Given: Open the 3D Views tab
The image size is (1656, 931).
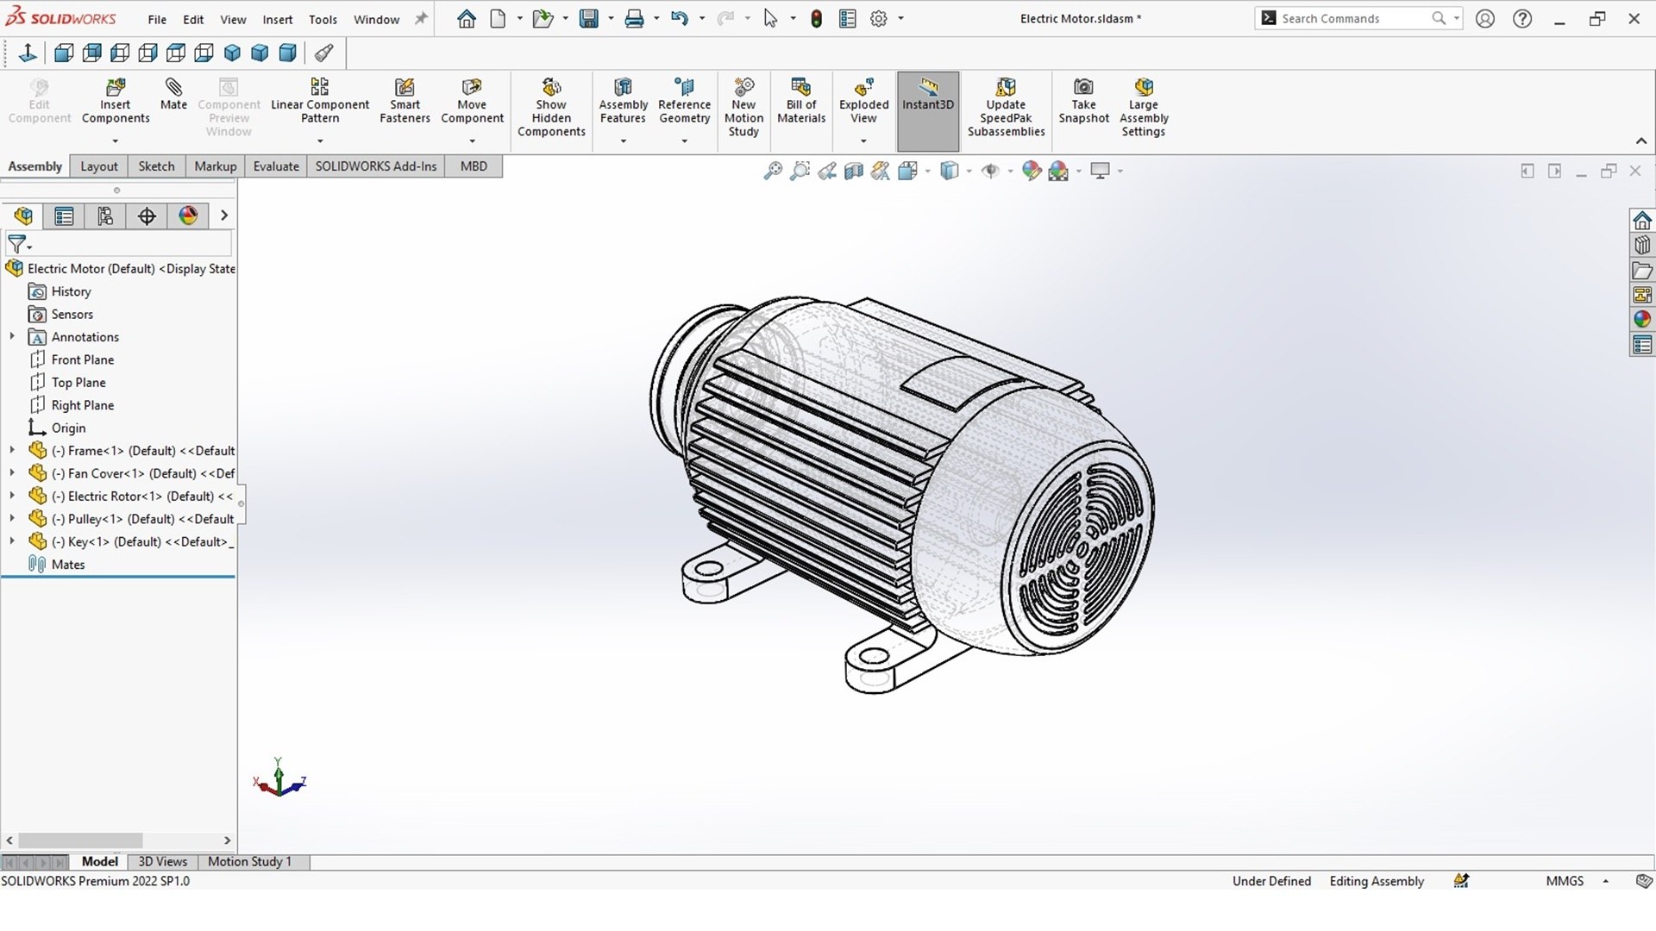Looking at the screenshot, I should [162, 861].
